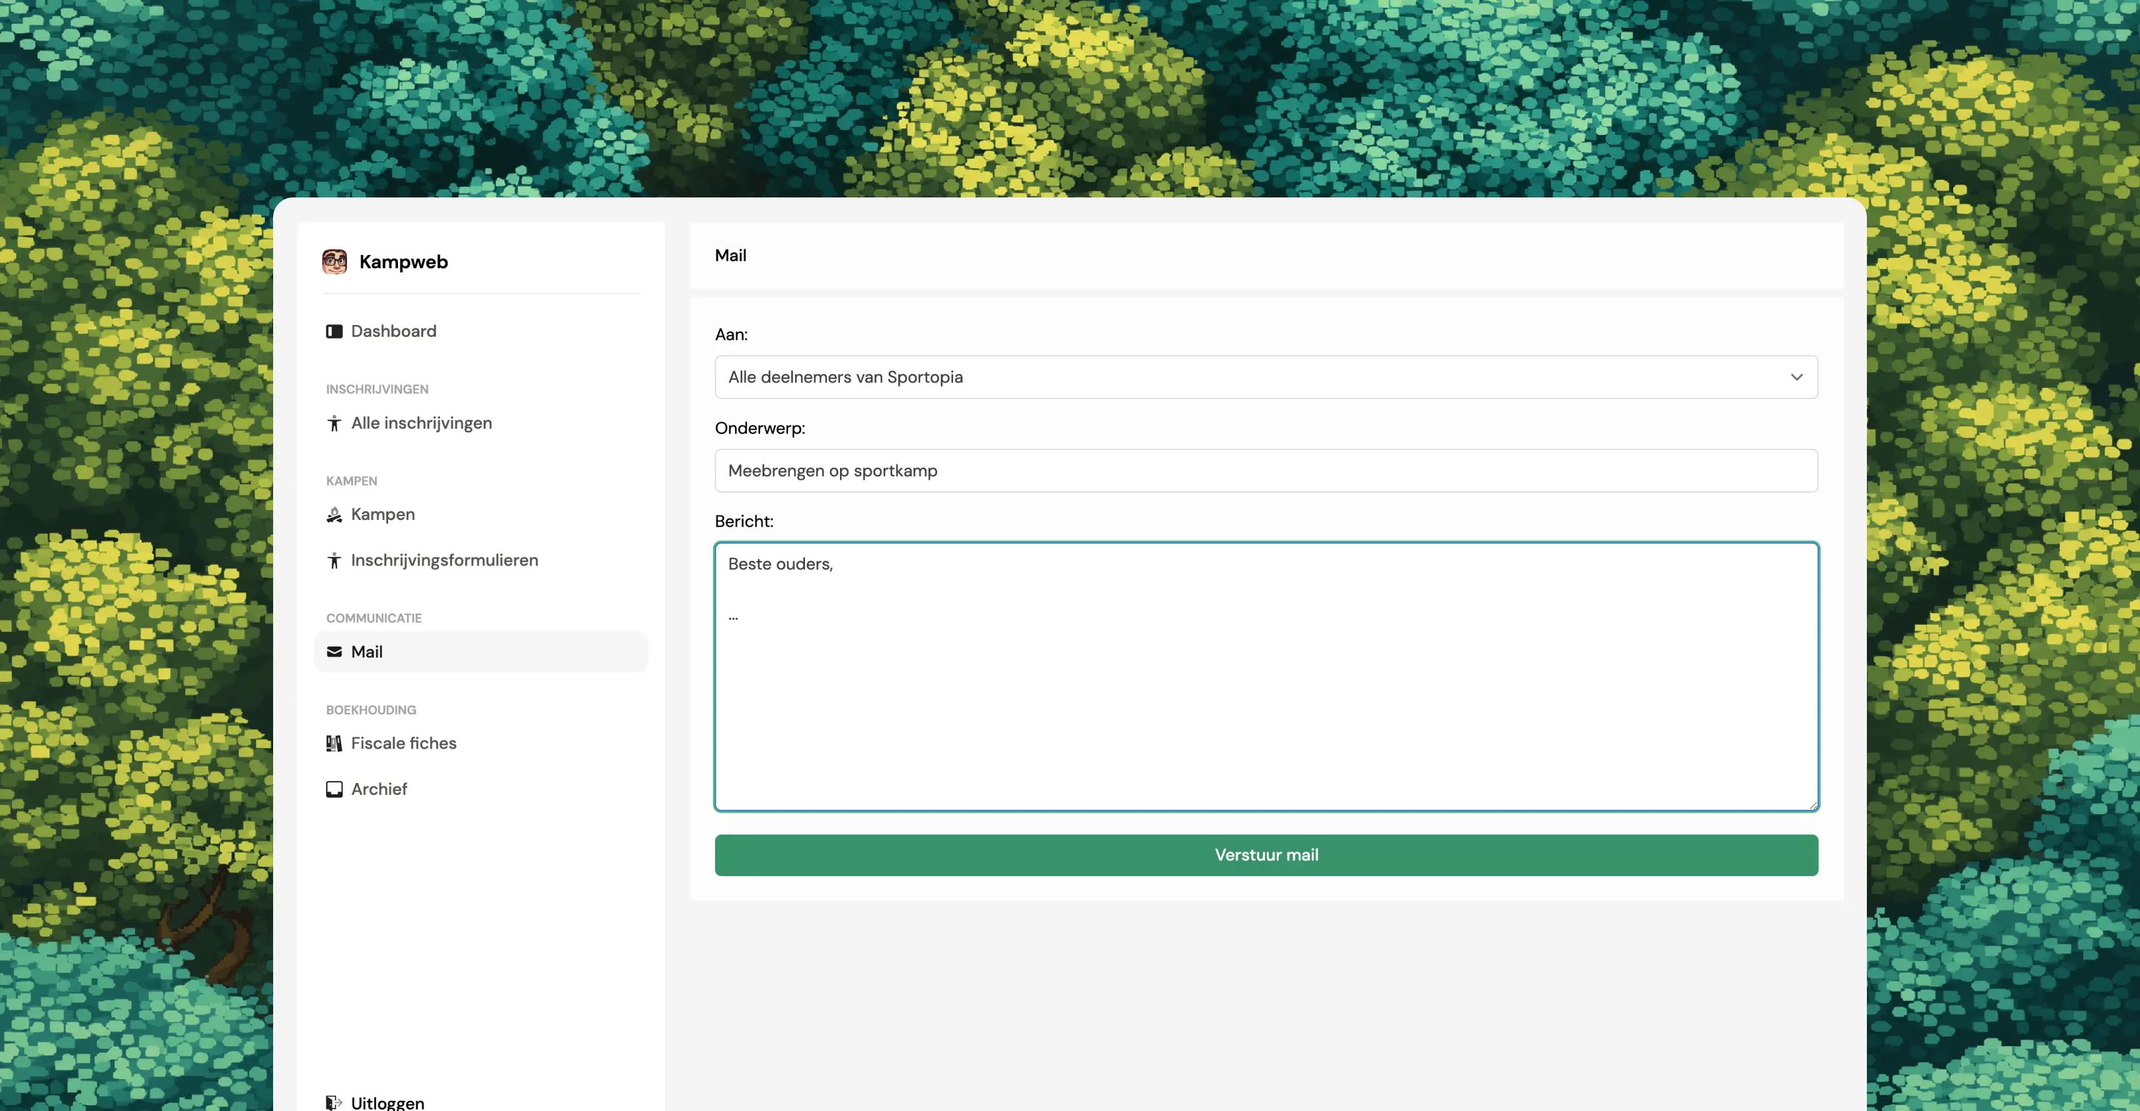Click the Kampweb title text
The width and height of the screenshot is (2140, 1111).
403,262
